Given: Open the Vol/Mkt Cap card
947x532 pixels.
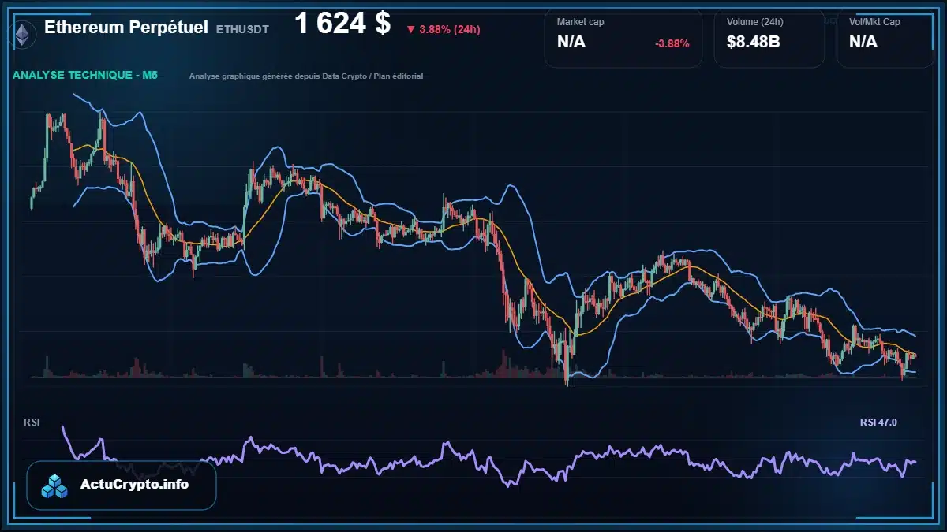Looking at the screenshot, I should pos(885,38).
